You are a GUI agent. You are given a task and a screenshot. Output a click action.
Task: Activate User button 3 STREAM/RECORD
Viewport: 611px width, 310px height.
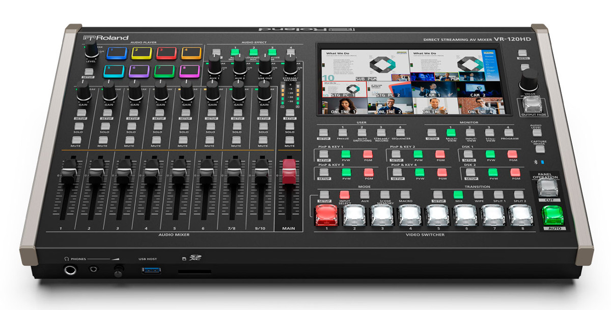coord(381,133)
